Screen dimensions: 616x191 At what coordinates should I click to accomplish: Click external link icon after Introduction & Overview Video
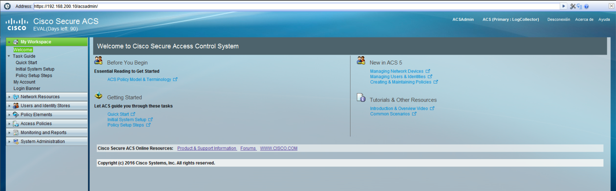pyautogui.click(x=432, y=109)
